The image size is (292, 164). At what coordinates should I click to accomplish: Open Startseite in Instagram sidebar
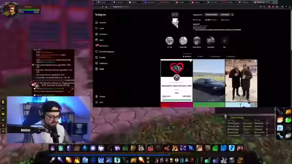click(x=101, y=23)
